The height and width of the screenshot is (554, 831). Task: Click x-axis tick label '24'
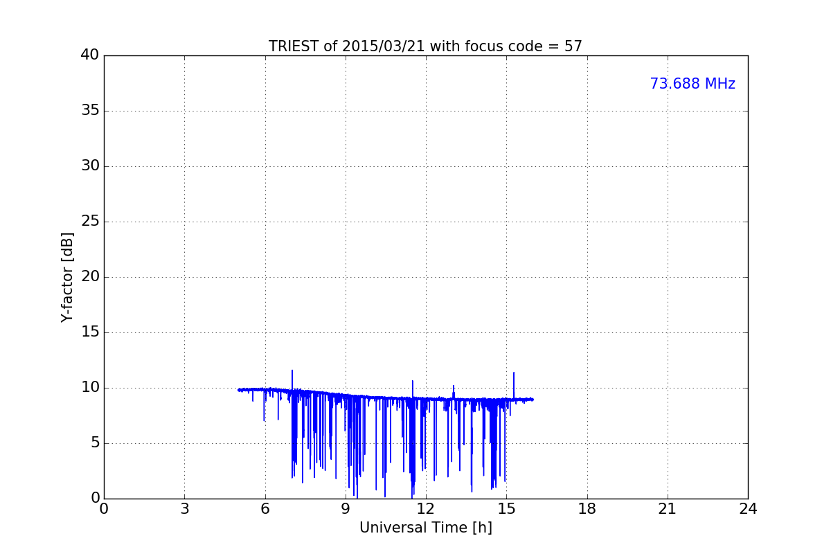coord(748,509)
